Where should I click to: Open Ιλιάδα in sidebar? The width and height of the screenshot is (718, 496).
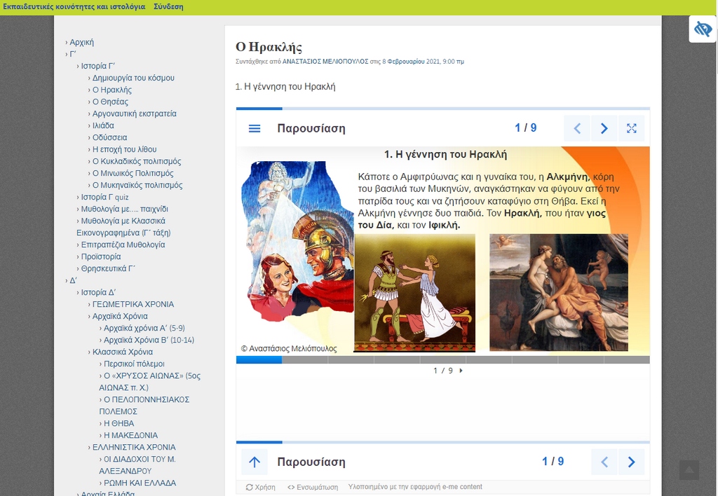pos(103,125)
